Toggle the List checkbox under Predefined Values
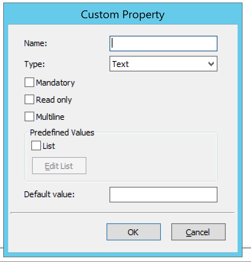 [x=36, y=146]
